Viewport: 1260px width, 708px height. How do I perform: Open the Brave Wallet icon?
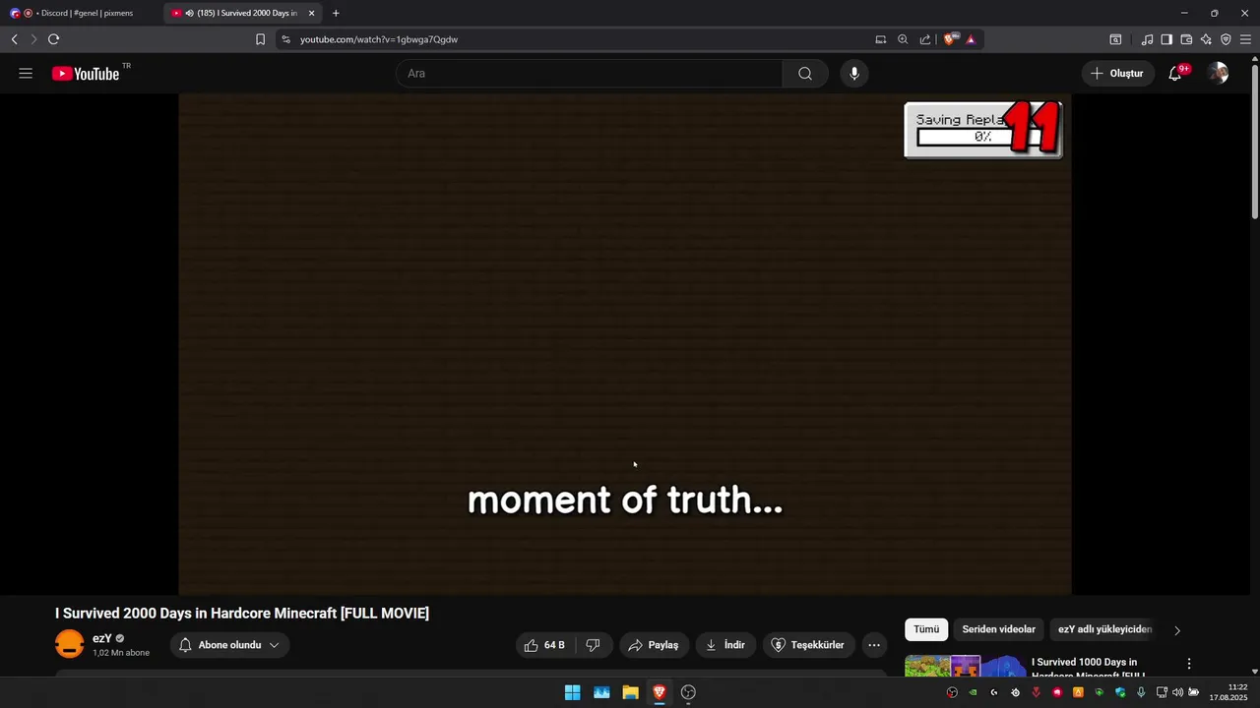pyautogui.click(x=1186, y=39)
